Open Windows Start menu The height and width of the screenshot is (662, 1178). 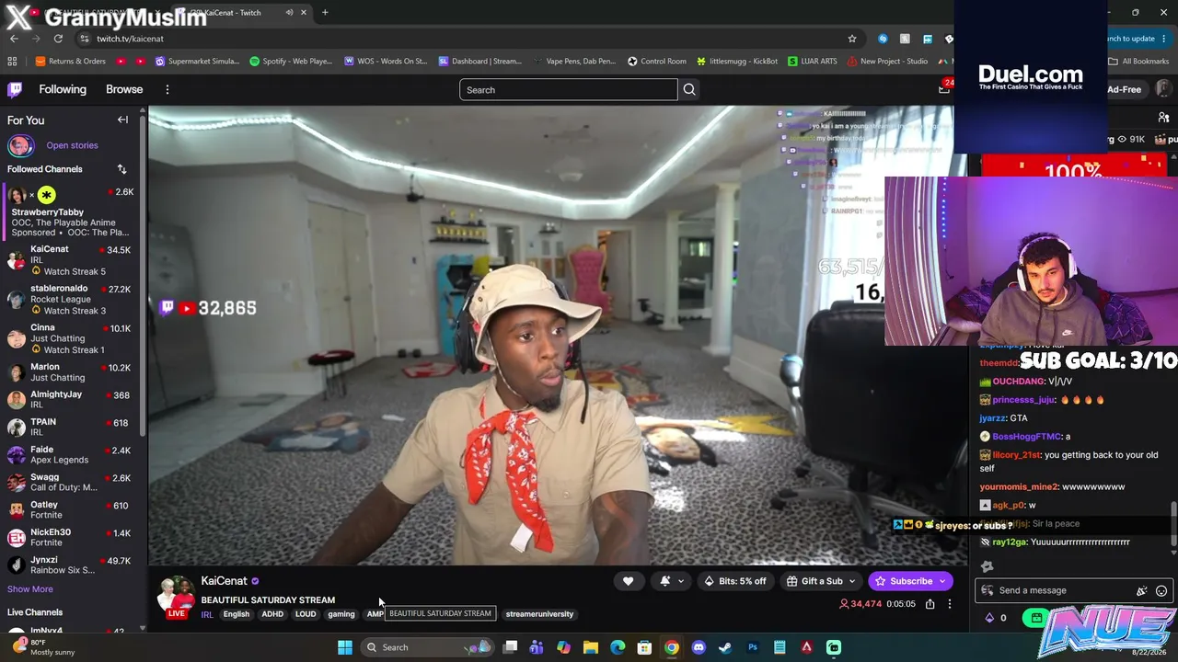[345, 647]
